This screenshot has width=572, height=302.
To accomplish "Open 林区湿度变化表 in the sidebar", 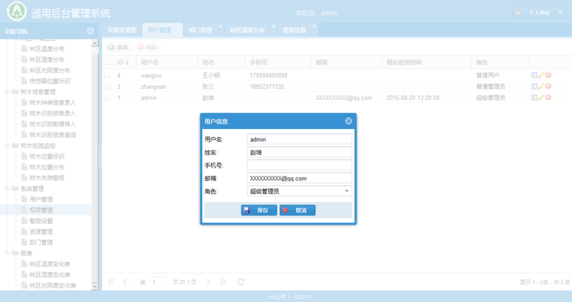I will click(50, 275).
